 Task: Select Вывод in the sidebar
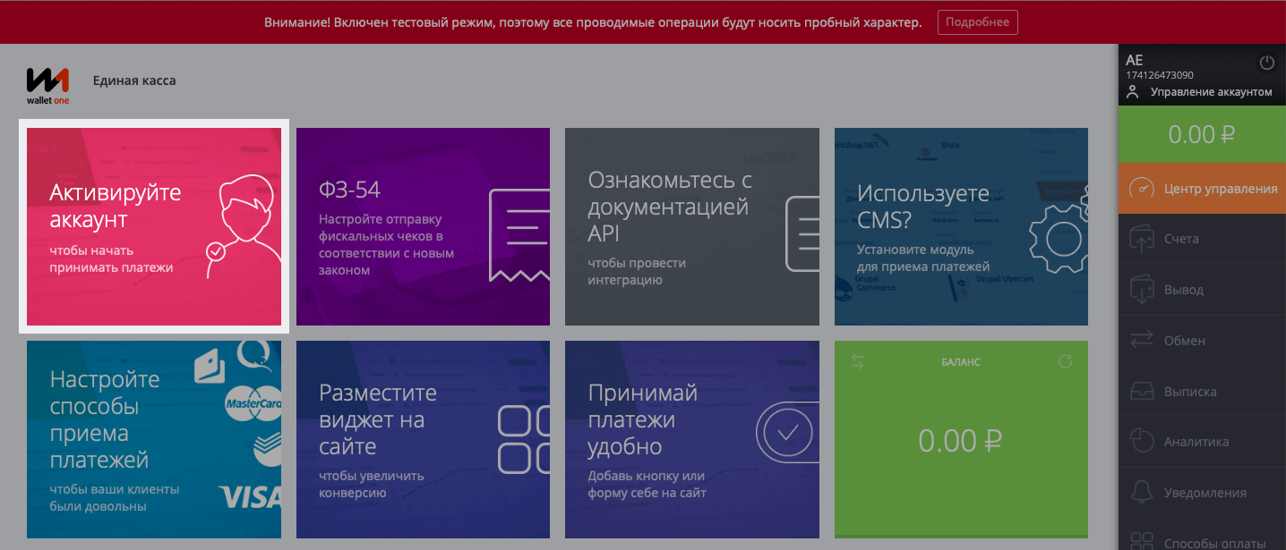[x=1202, y=290]
